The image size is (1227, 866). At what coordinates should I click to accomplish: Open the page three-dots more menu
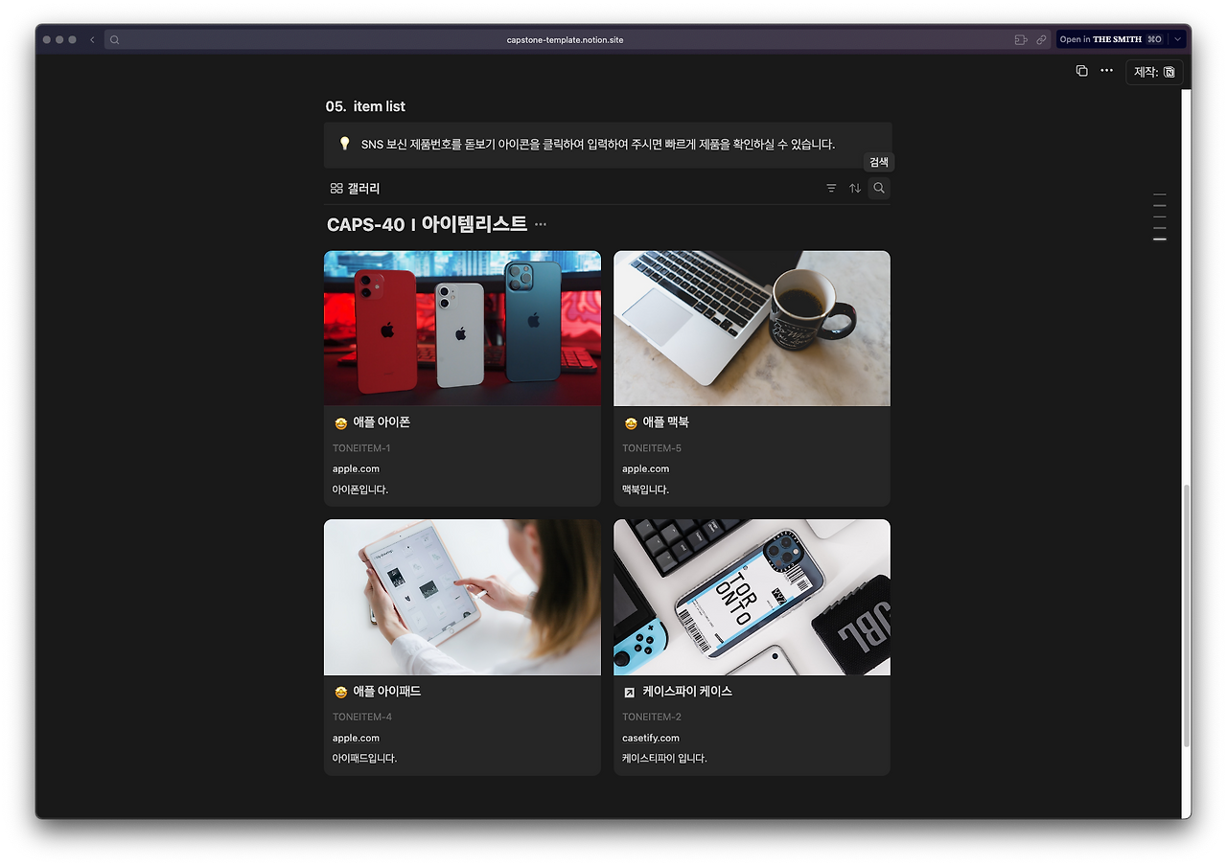pos(1106,71)
